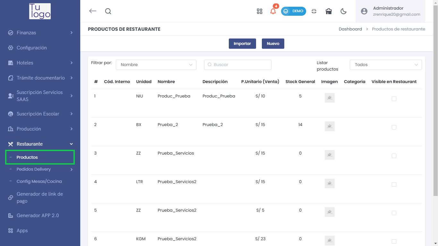Open the Listar productos Todos dropdown

click(386, 65)
